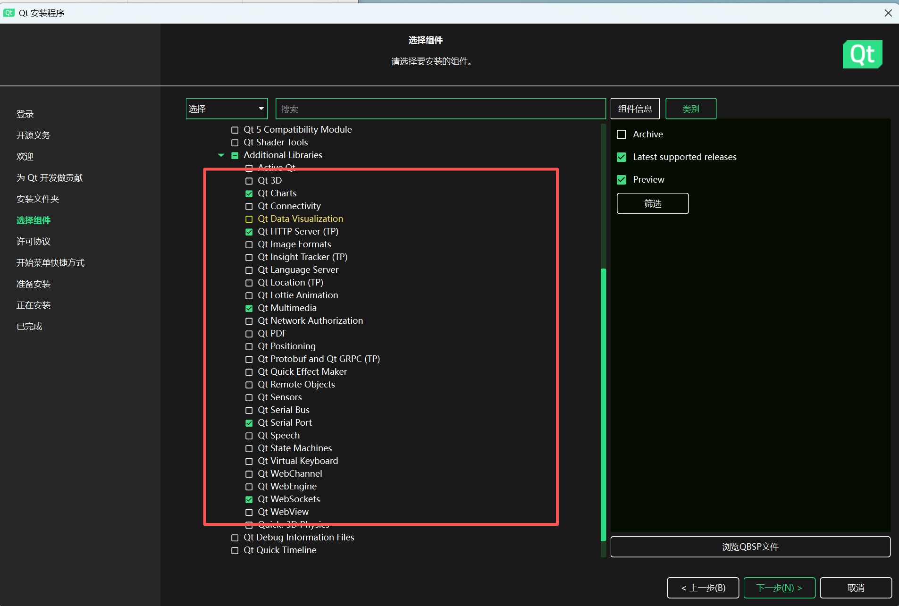This screenshot has height=606, width=899.
Task: Click 浏览QBSP文件 button
Action: click(750, 547)
